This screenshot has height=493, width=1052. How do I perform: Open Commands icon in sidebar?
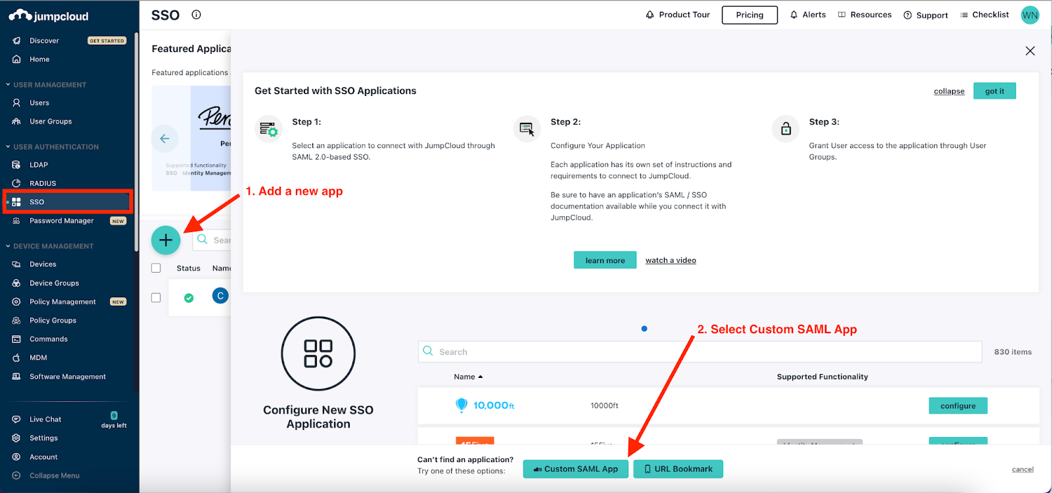click(16, 339)
